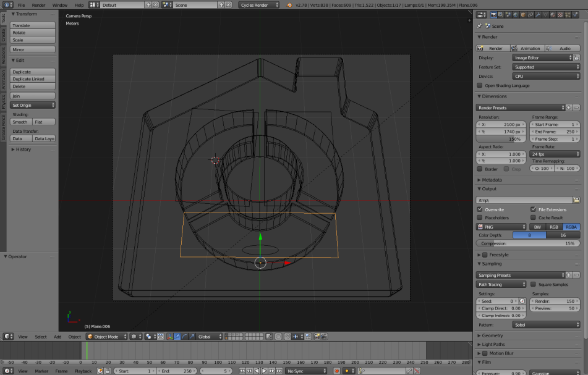588x375 pixels.
Task: Open the Modifiers wrench tab icon
Action: point(537,14)
